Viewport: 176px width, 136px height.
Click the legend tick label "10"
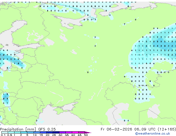coord(35,135)
